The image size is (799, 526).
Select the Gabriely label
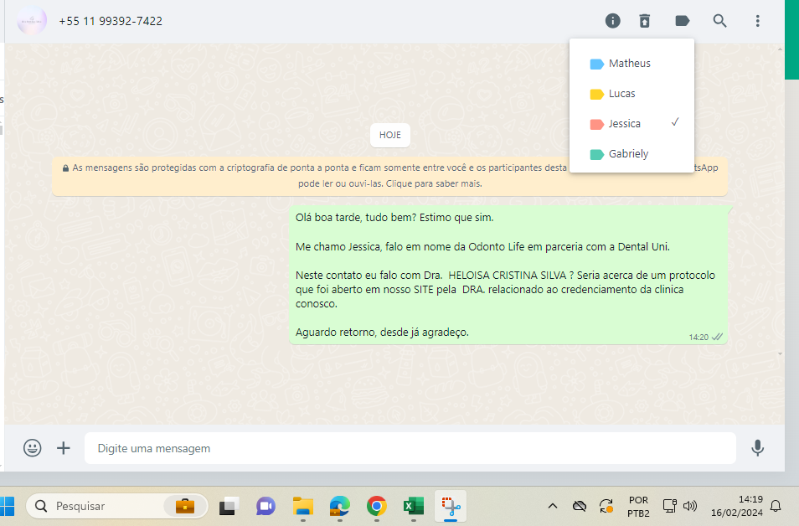[x=631, y=154]
